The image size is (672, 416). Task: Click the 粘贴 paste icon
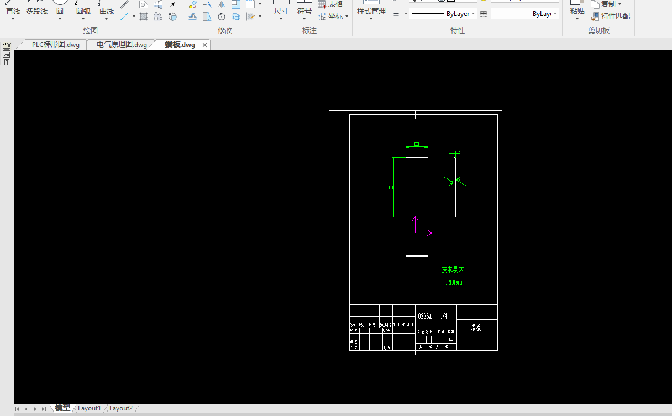click(x=577, y=7)
